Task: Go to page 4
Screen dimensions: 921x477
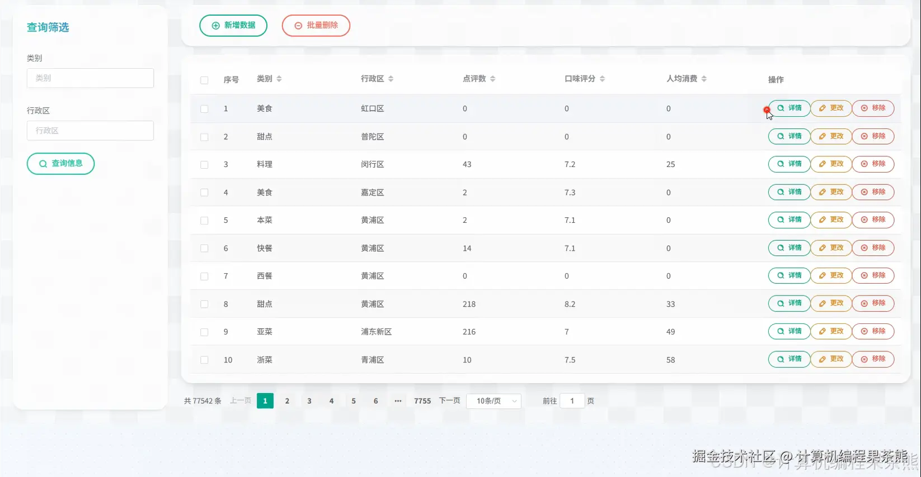Action: tap(331, 401)
